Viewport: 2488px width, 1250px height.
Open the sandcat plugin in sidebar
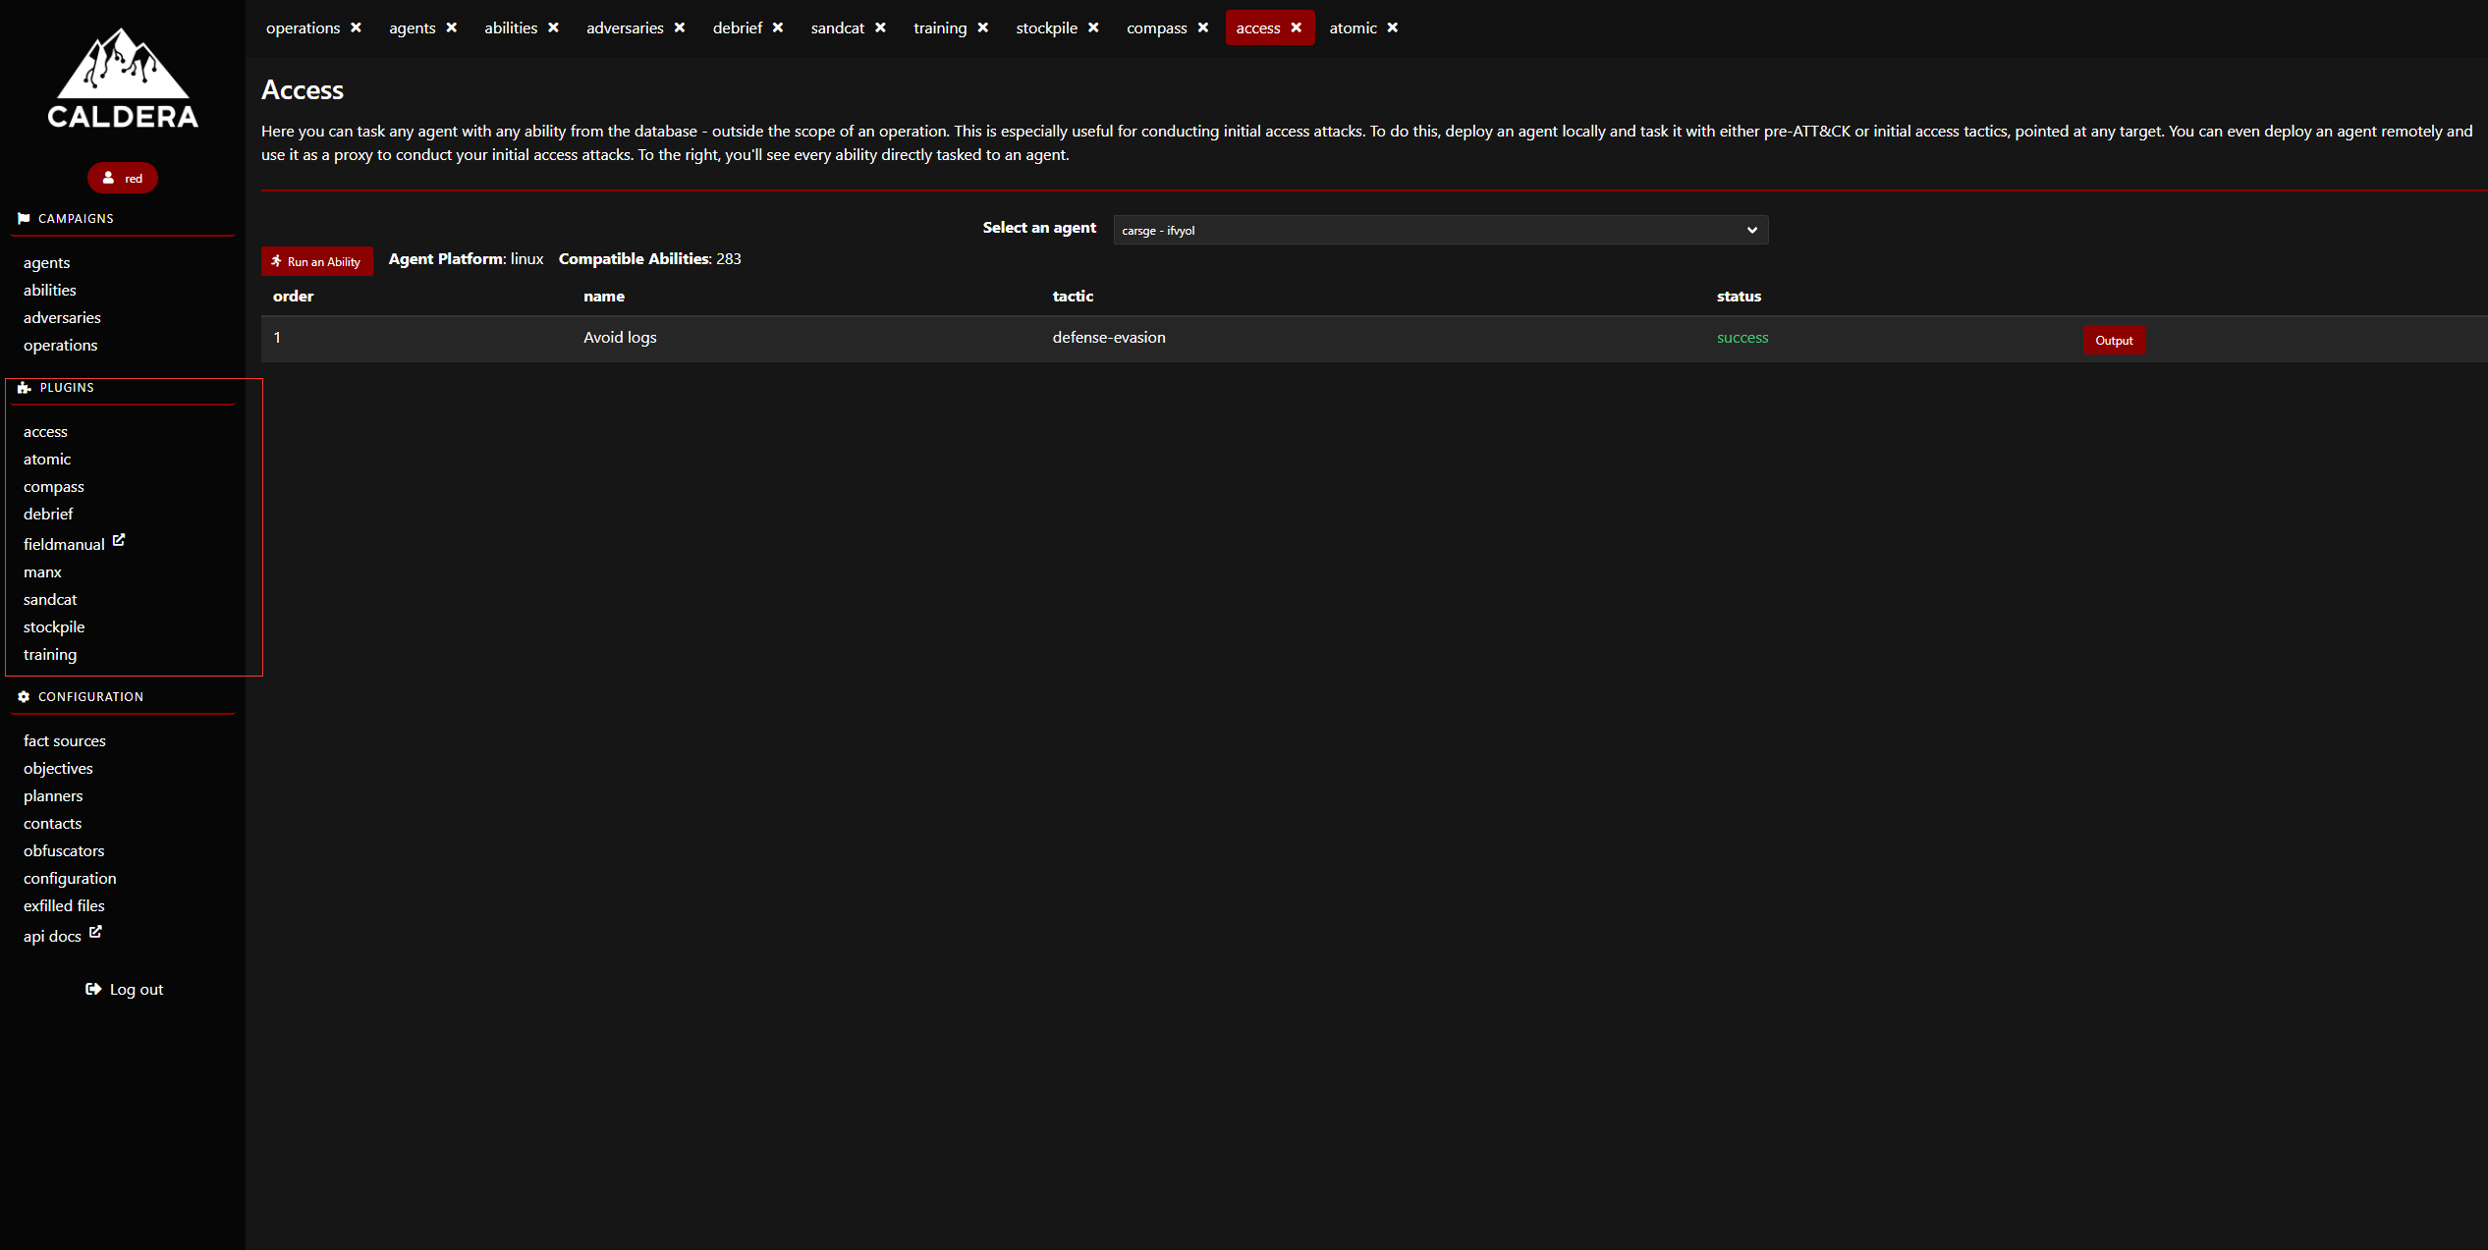coord(50,599)
